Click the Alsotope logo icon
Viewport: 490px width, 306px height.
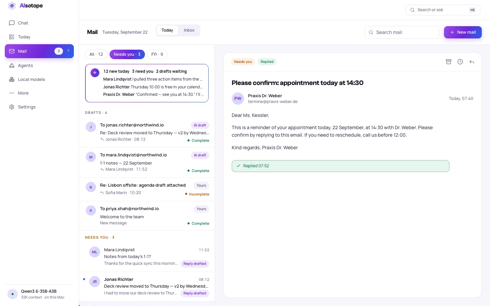tap(12, 6)
